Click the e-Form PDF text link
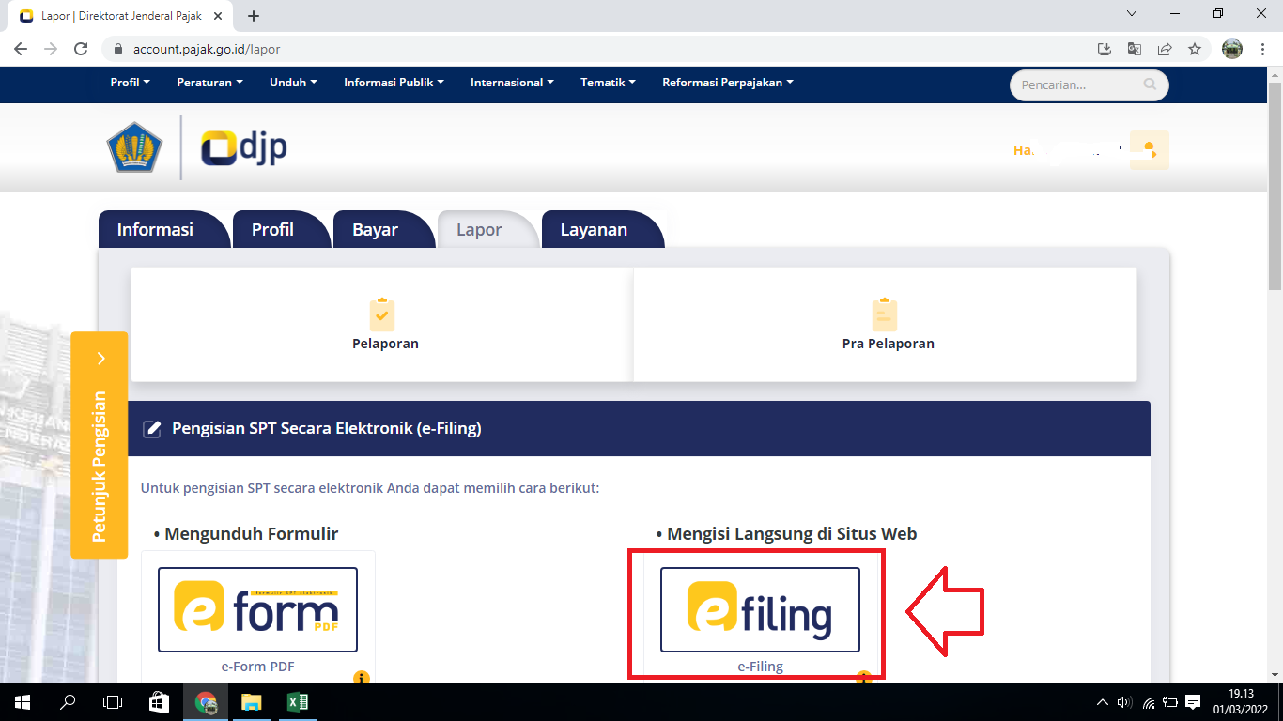The image size is (1283, 721). (257, 667)
